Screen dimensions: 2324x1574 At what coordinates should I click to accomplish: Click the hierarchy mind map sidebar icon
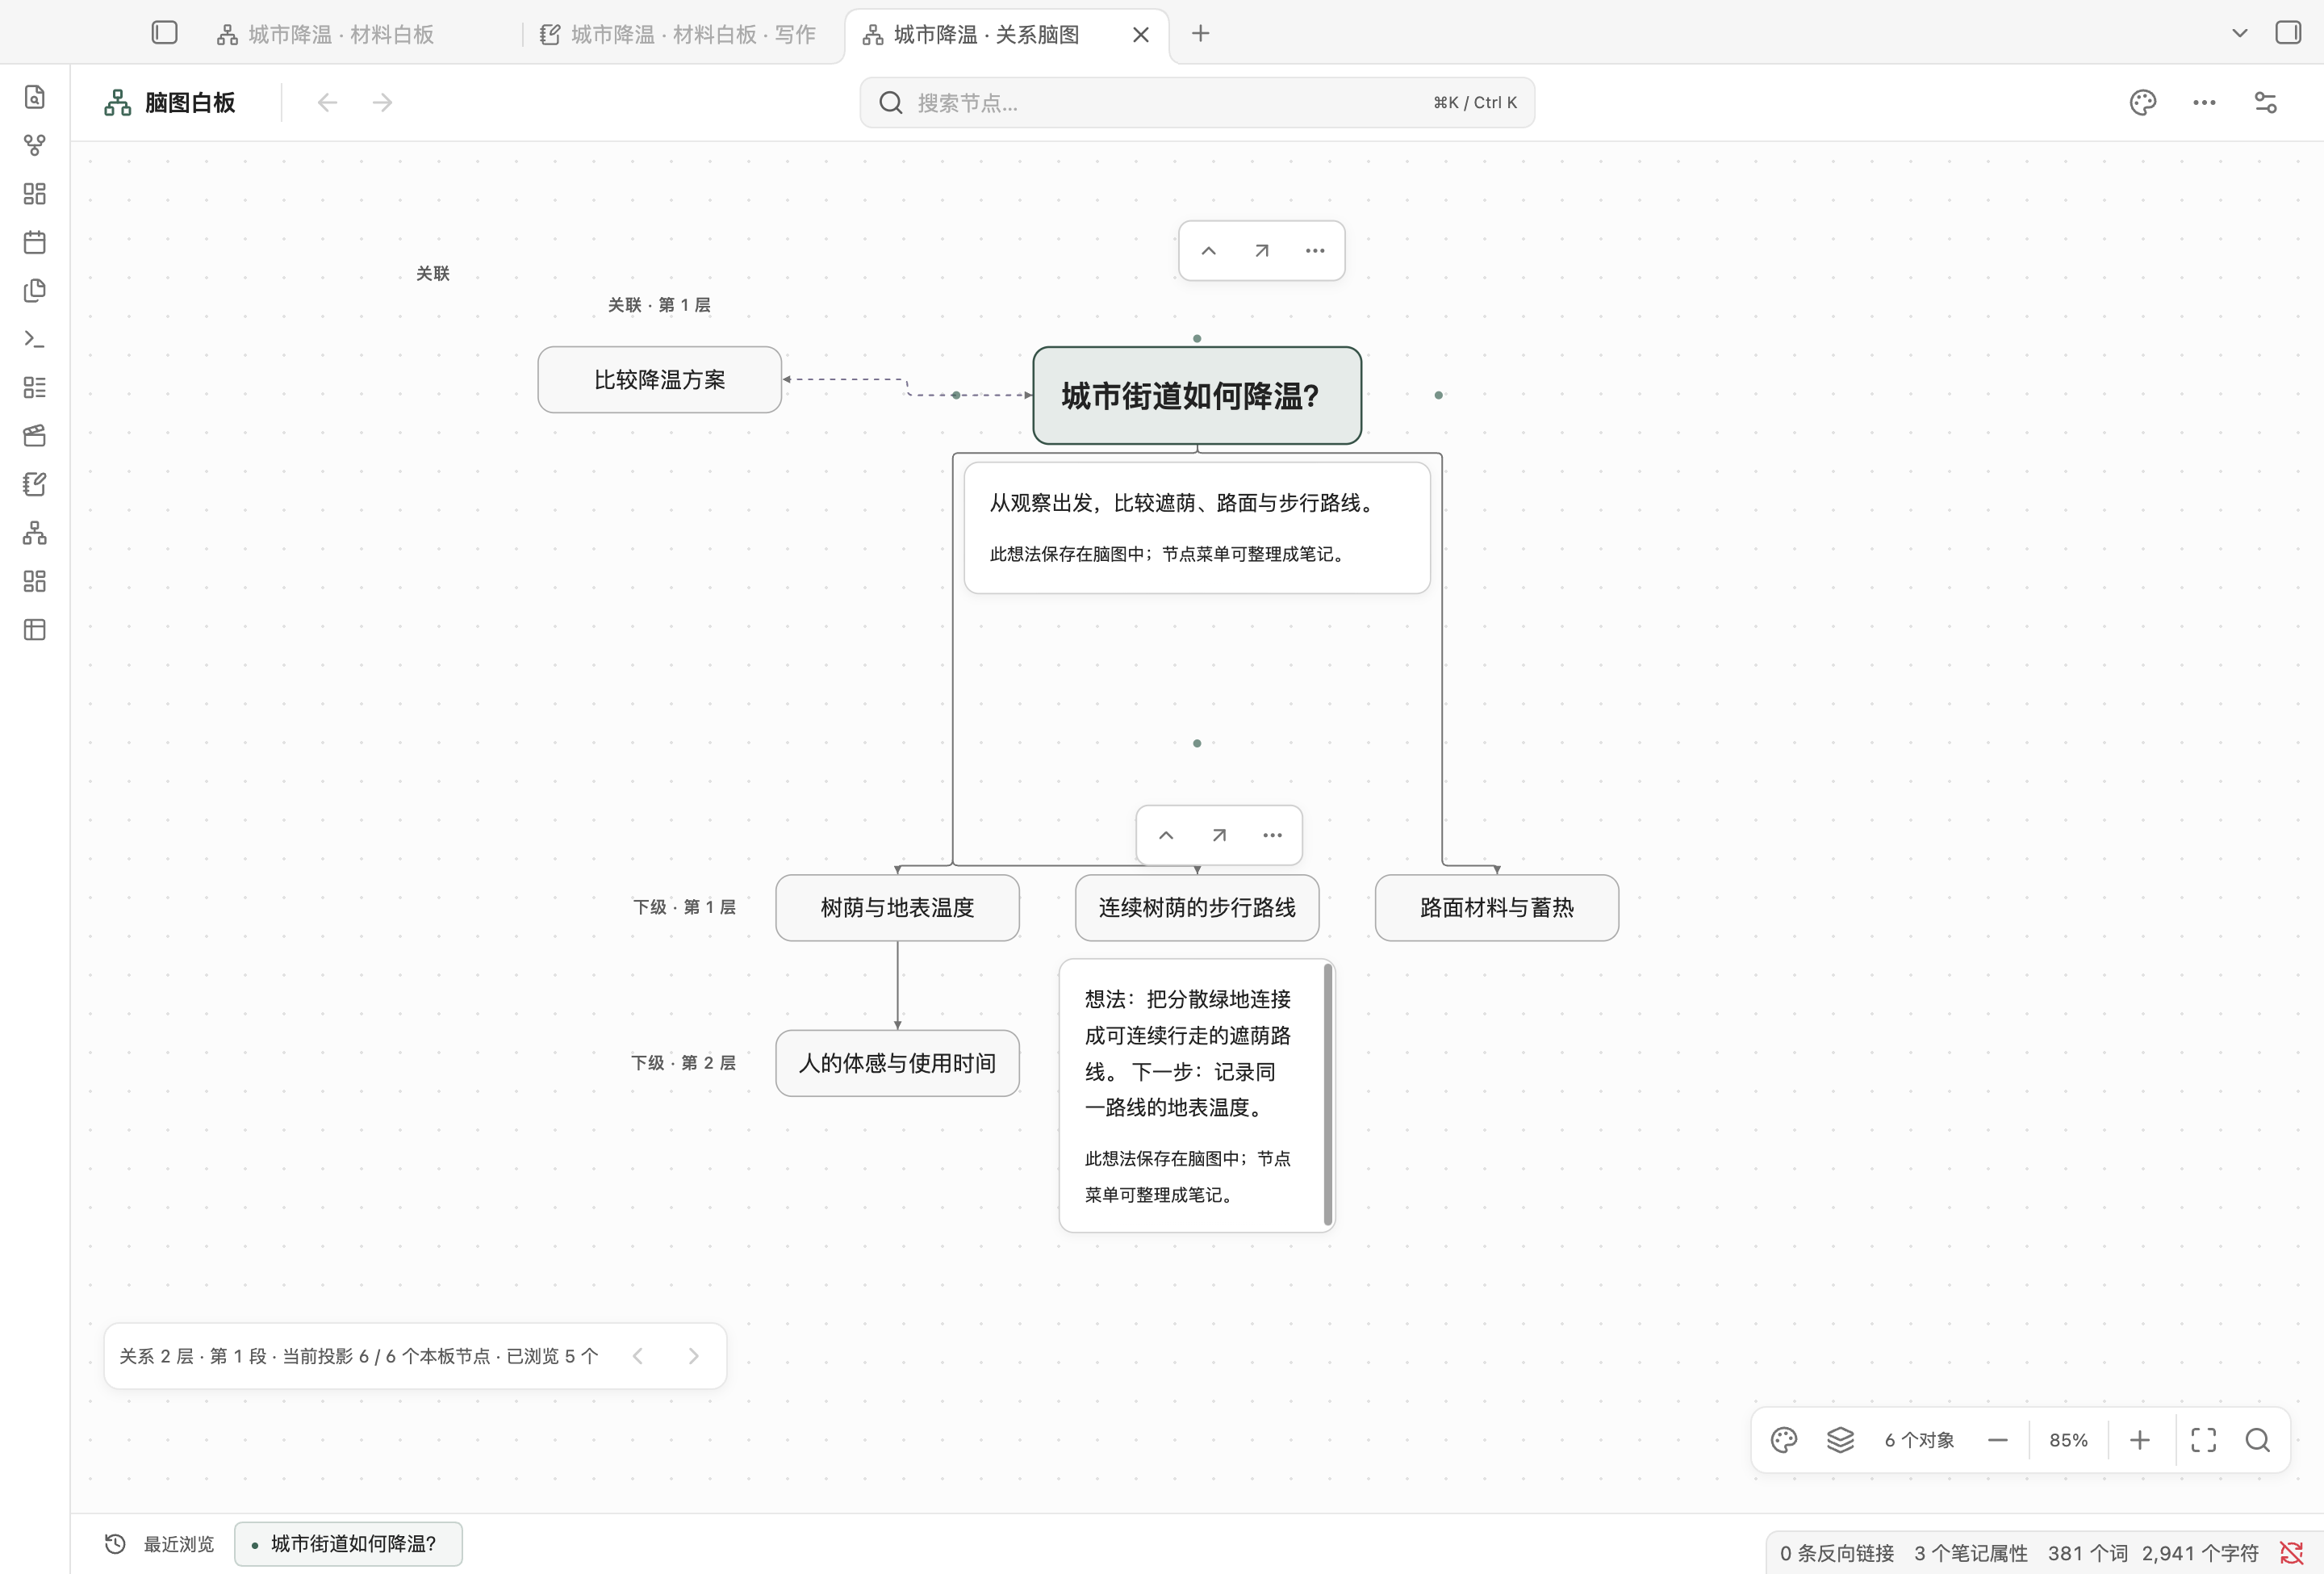35,533
